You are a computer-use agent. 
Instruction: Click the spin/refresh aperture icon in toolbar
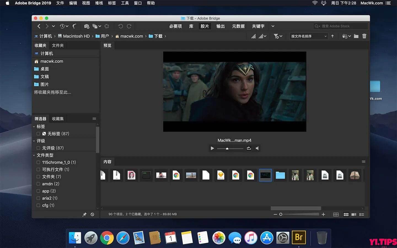click(x=107, y=26)
